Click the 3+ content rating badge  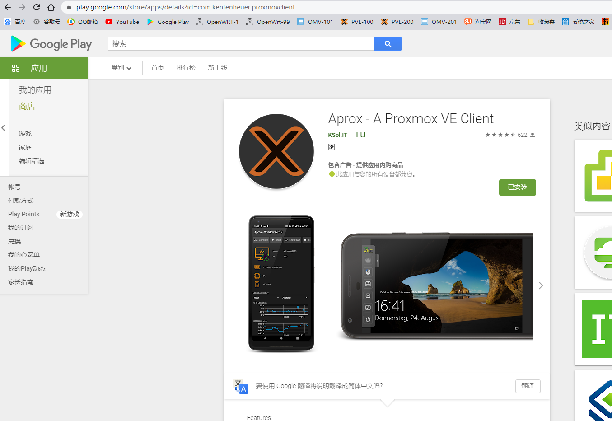(332, 147)
